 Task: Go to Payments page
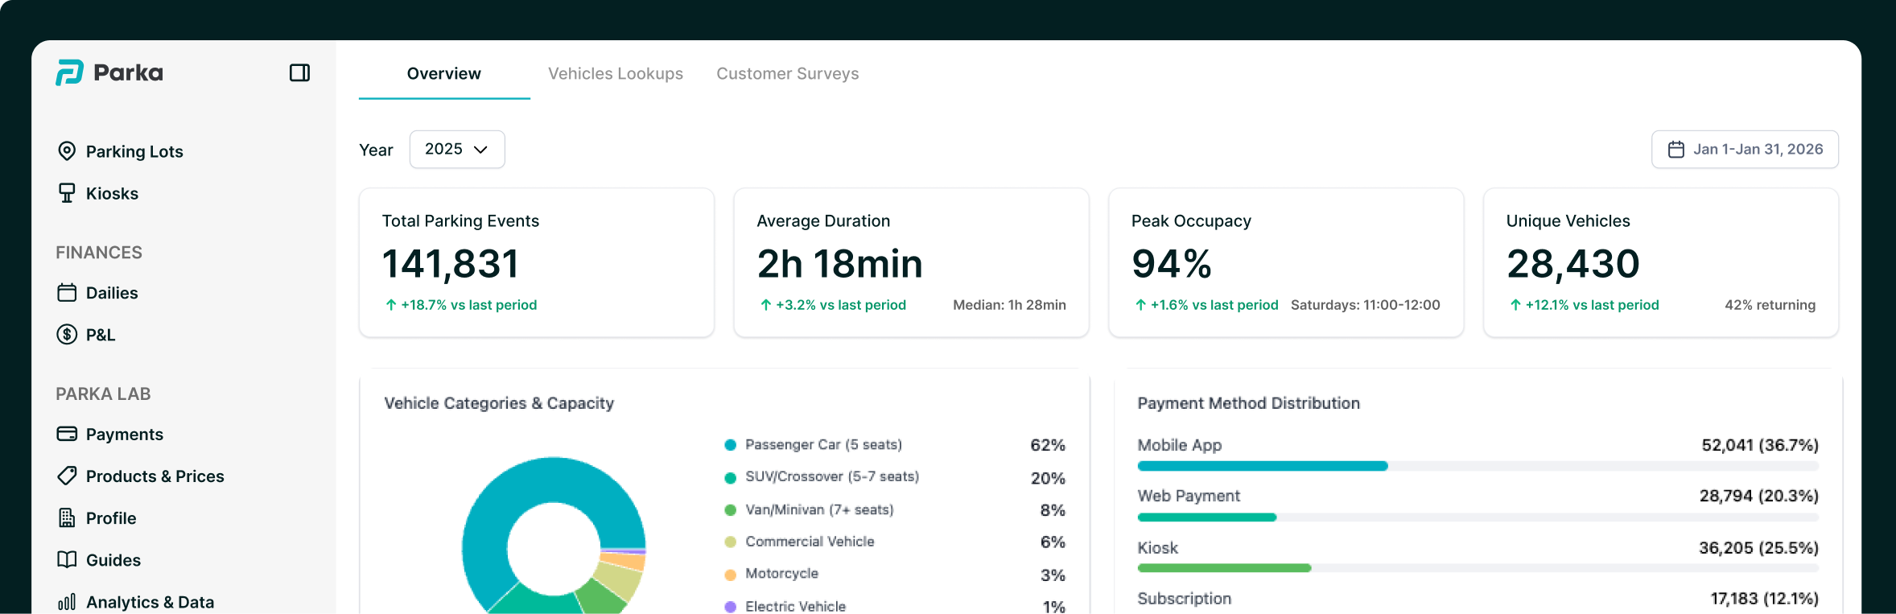pos(111,434)
